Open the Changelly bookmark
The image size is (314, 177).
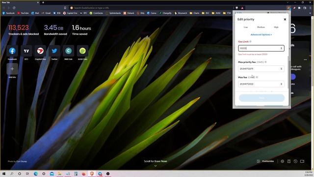(x=165, y=13)
